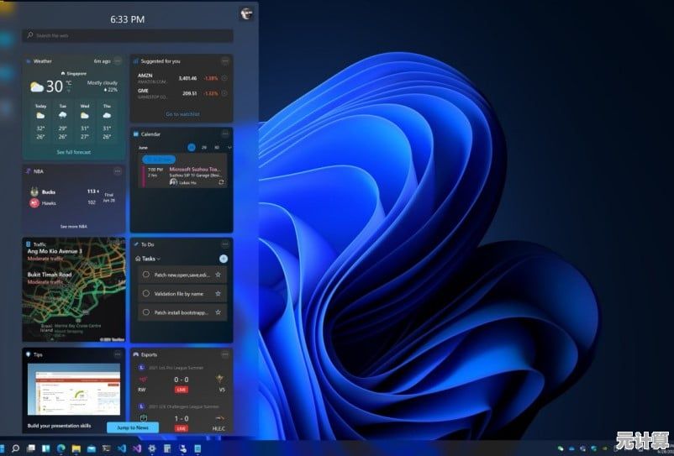Open To Do widget options menu
This screenshot has width=674, height=456.
(225, 244)
